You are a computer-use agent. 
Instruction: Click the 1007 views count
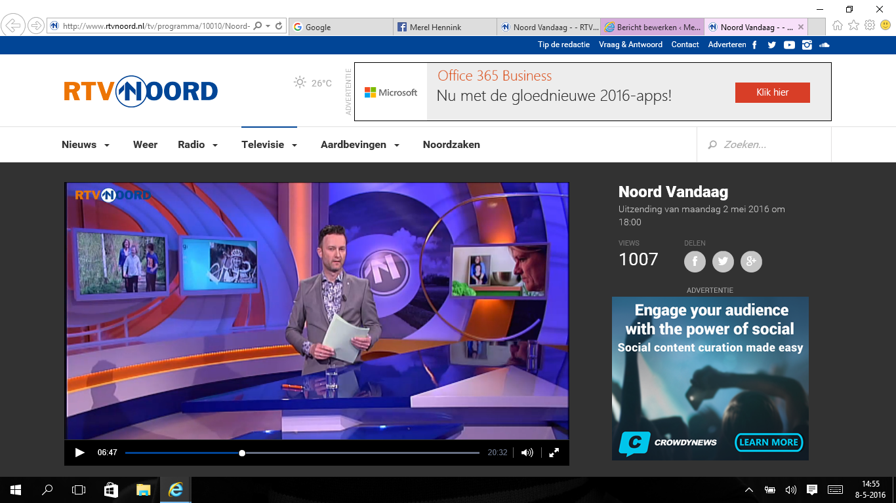(x=638, y=259)
